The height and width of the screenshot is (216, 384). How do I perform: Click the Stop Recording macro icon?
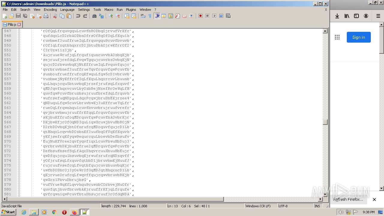[x=208, y=16]
